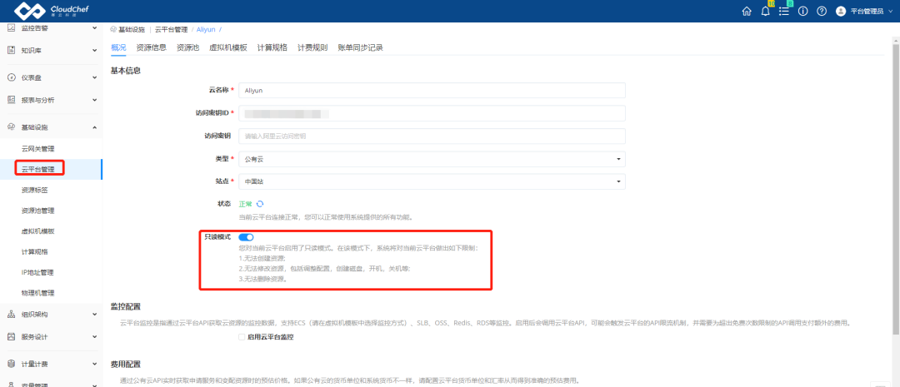Click the 监控配置 section heading
Screen dimensions: 900x387
click(126, 307)
